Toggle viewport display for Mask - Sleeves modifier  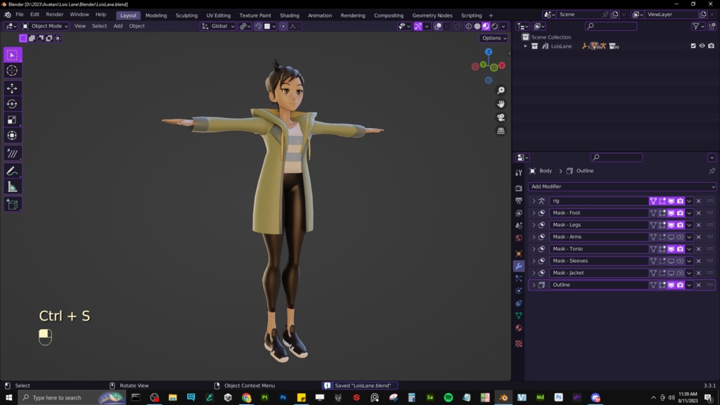[x=671, y=260]
